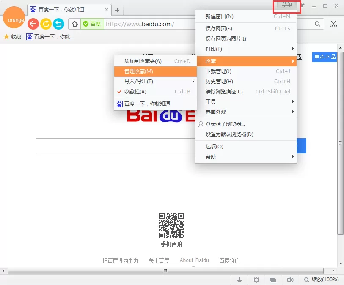
Task: Open 选项(O) settings entry
Action: [x=246, y=147]
